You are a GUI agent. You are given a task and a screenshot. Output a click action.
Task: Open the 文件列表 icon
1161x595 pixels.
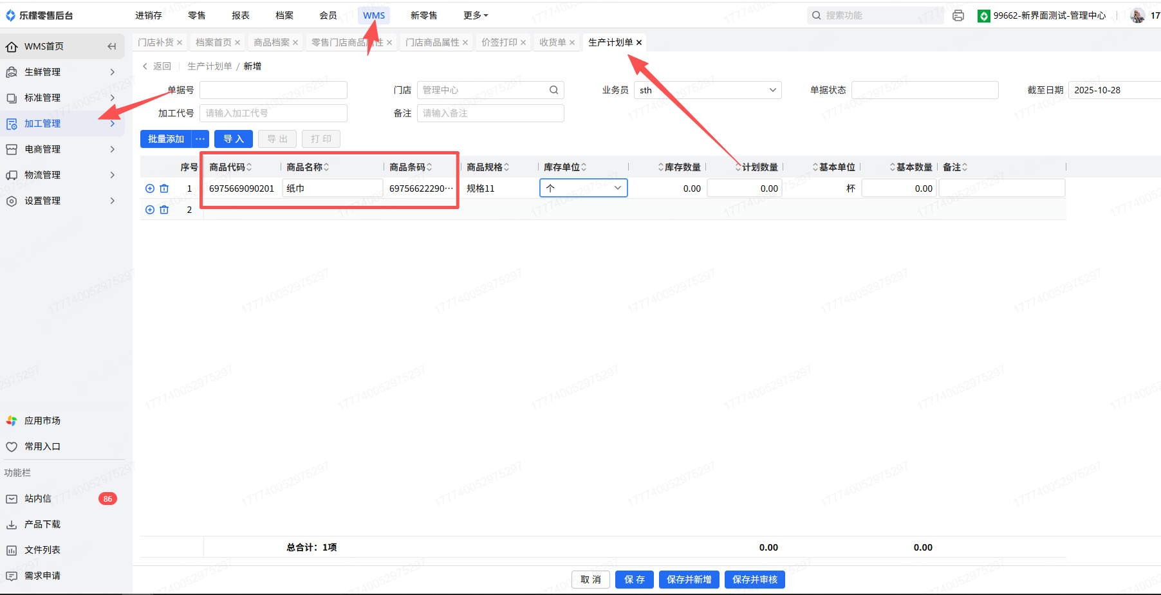pos(12,550)
